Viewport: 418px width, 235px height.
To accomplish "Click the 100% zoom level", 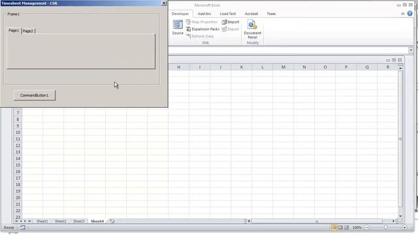I will 357,228.
